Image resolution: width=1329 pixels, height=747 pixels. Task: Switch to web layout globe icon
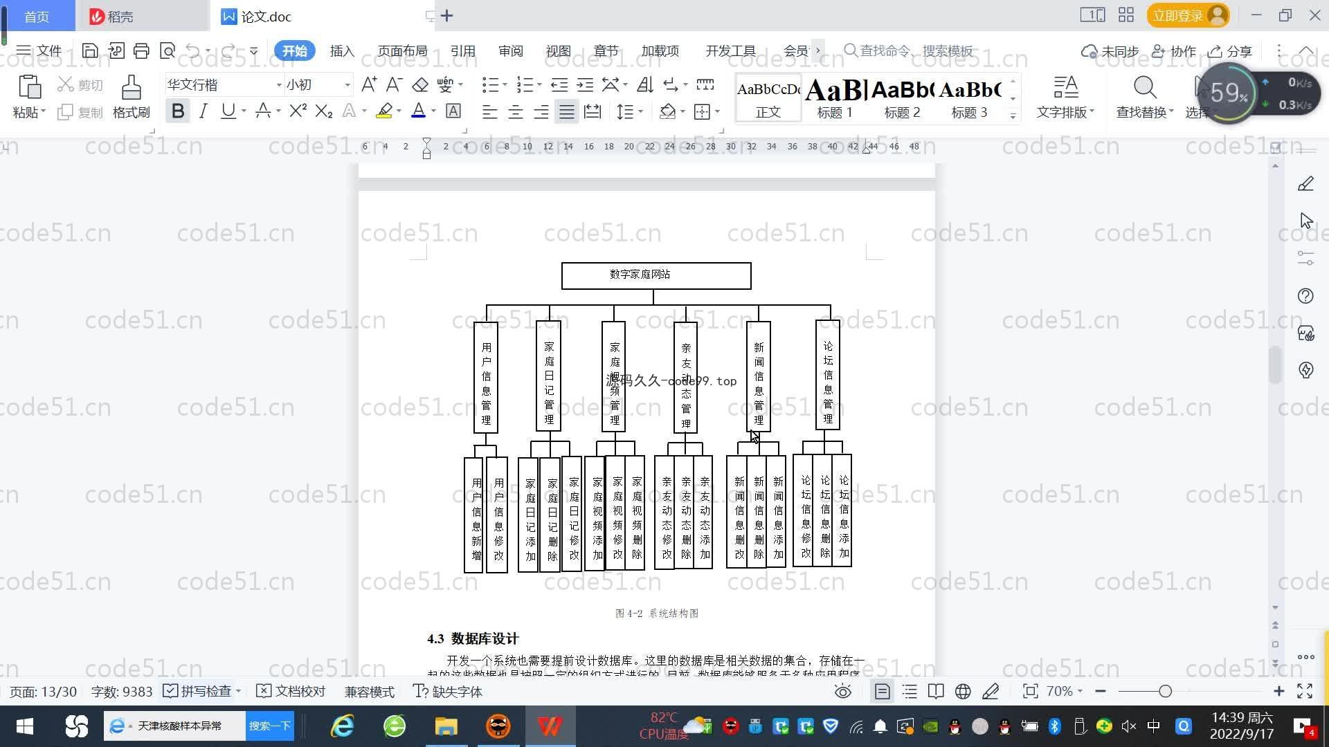(963, 692)
